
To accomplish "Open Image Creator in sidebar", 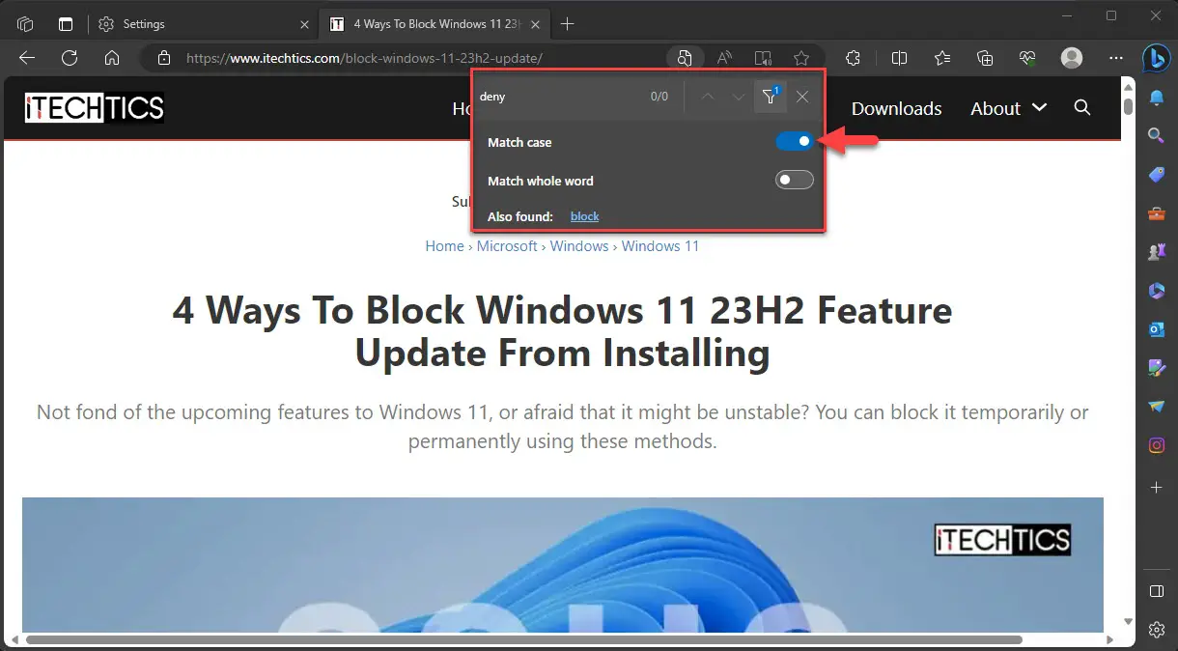I will 1156,368.
